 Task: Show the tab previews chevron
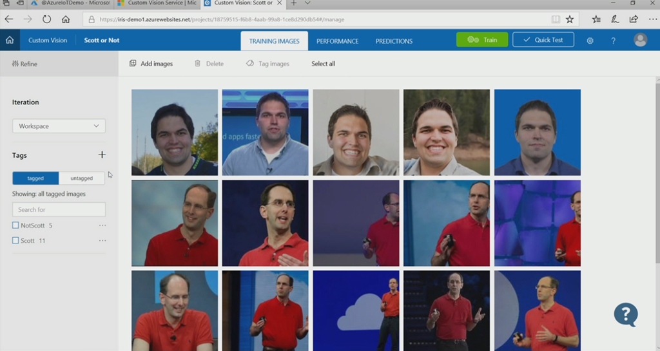(307, 3)
